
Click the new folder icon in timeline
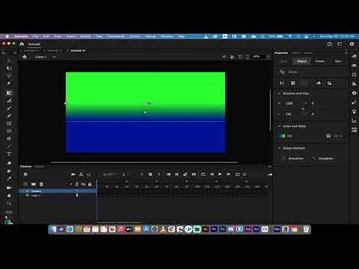tap(34, 184)
